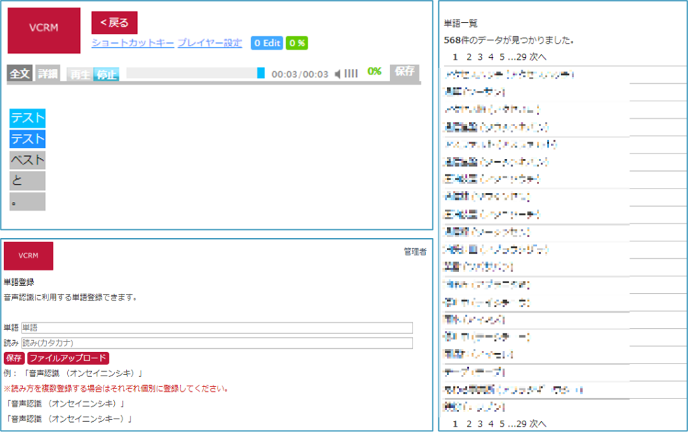Click the volume level bars beside speaker
Image resolution: width=688 pixels, height=432 pixels.
(x=351, y=74)
